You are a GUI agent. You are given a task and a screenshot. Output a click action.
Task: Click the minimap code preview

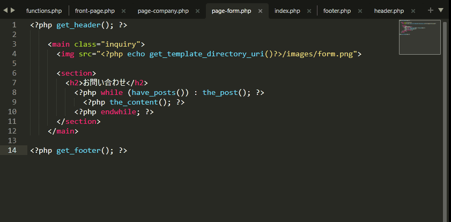tap(420, 37)
